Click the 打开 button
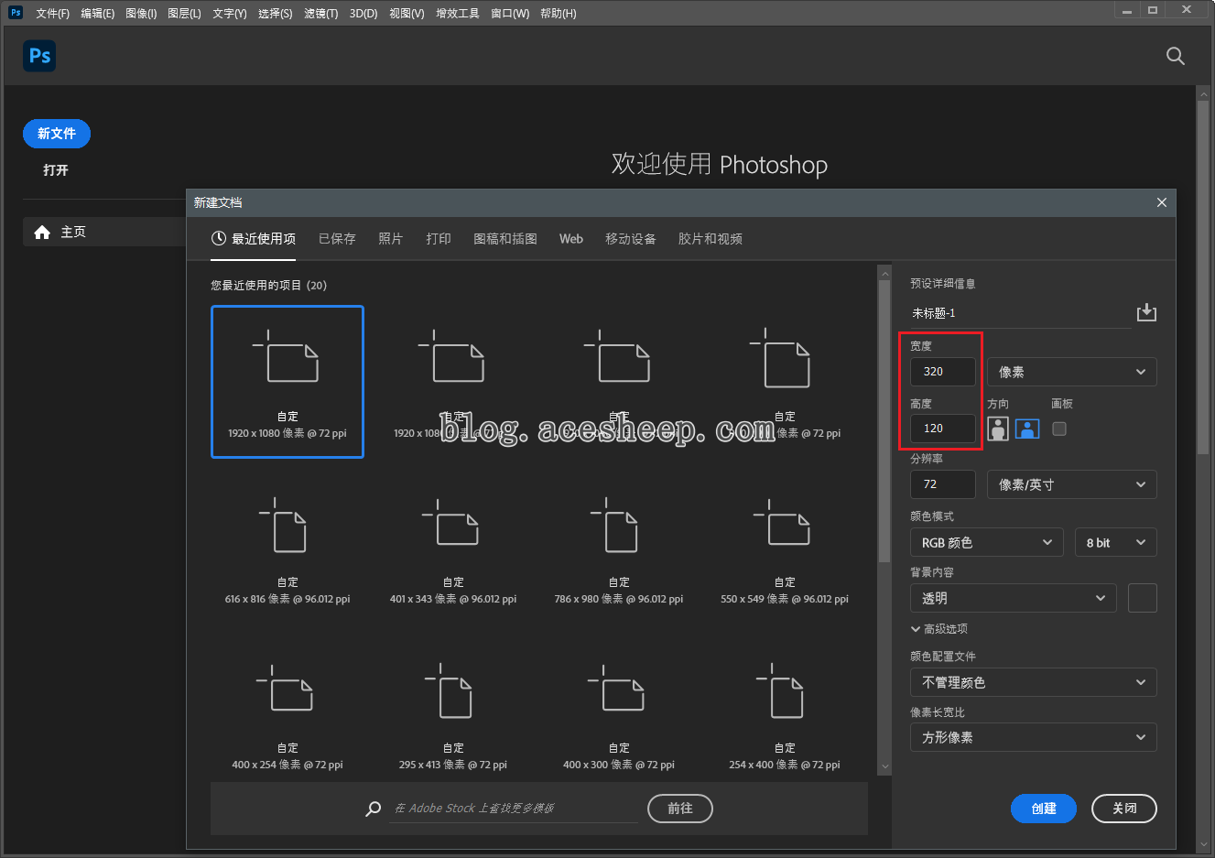Screen dimensions: 1215x858 pos(56,170)
